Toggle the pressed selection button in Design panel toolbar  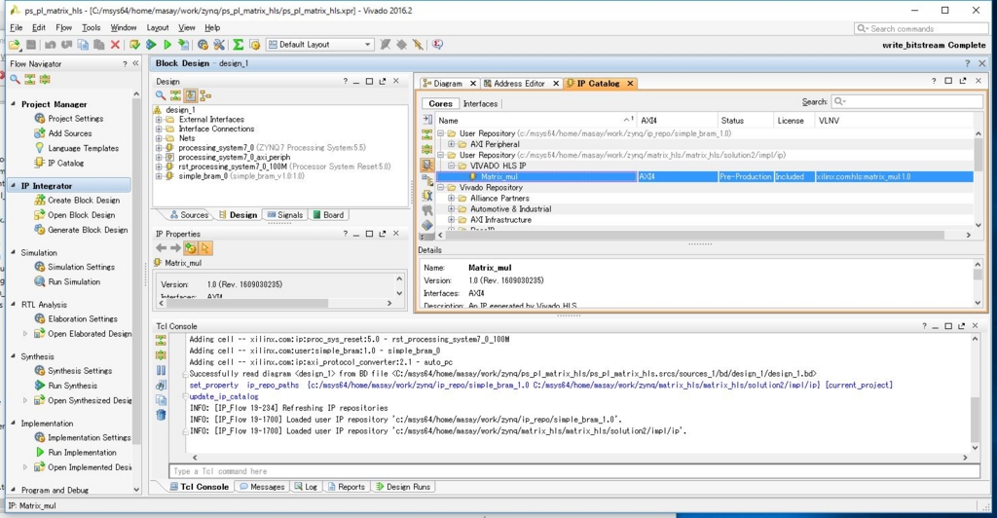click(x=190, y=95)
